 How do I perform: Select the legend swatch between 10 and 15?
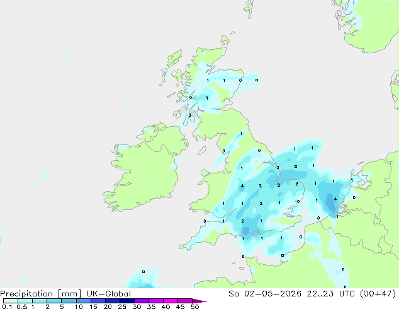click(x=84, y=301)
